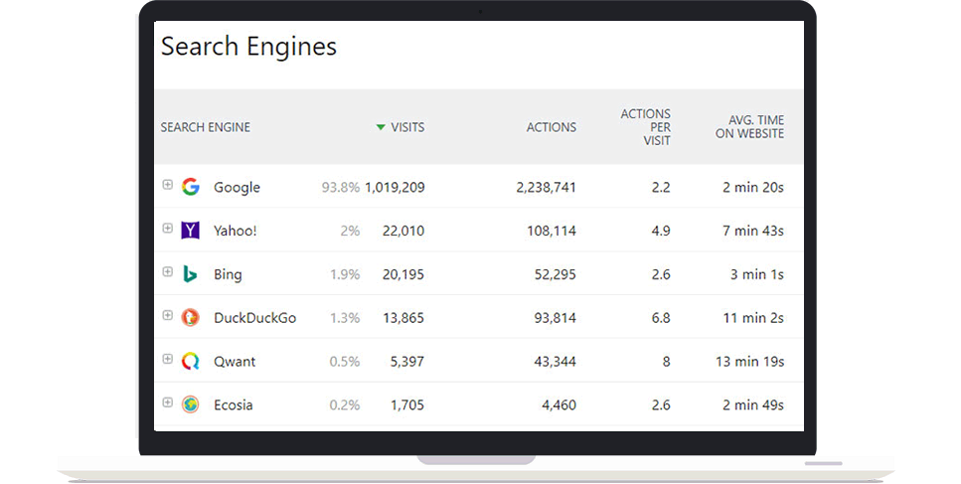Select the Qwant search engine name

click(235, 362)
